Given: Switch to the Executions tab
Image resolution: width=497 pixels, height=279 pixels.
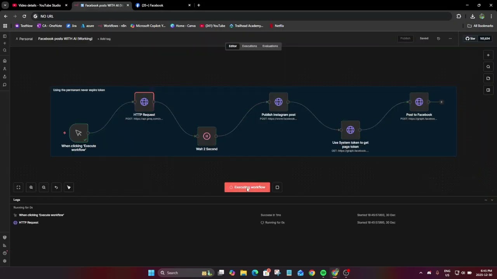Looking at the screenshot, I should pos(249,46).
